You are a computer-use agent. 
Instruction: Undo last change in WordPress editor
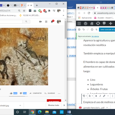(x=84, y=30)
